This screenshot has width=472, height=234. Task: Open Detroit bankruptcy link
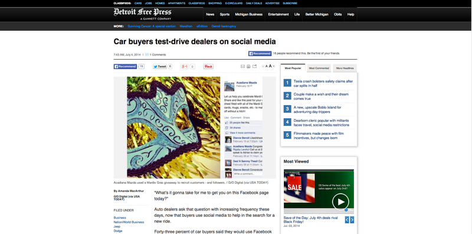[224, 26]
